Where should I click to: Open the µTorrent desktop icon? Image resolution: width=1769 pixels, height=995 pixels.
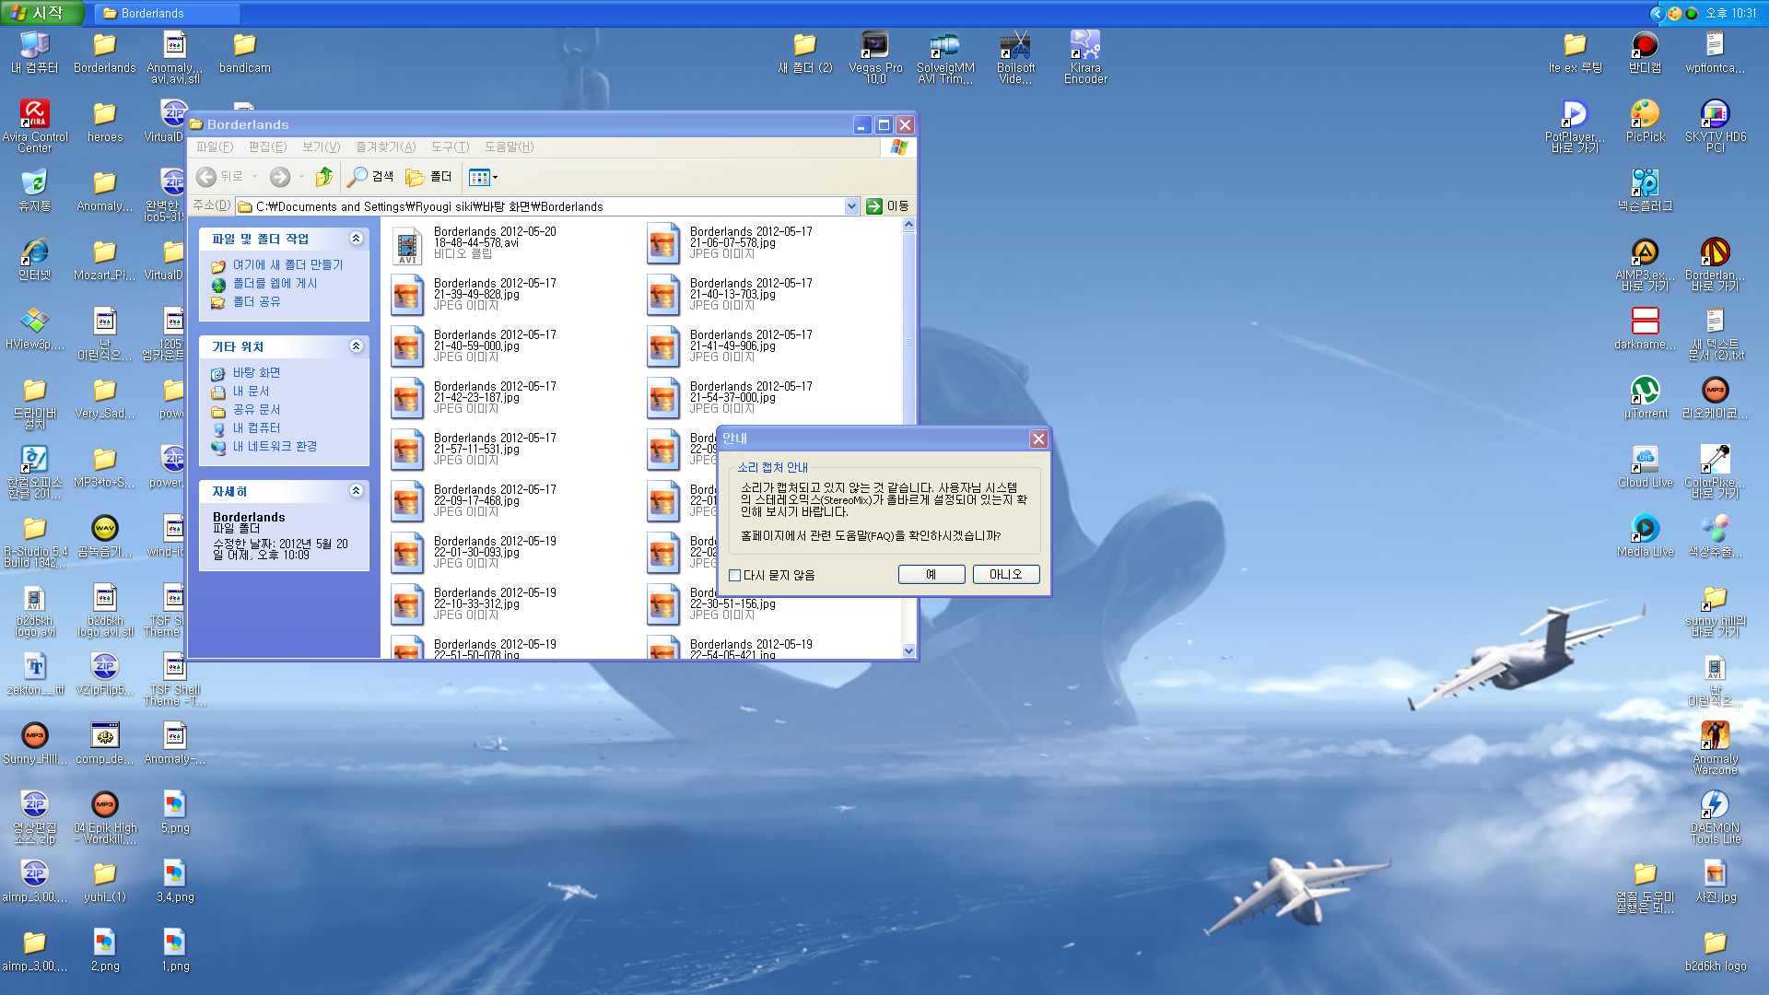pyautogui.click(x=1645, y=397)
